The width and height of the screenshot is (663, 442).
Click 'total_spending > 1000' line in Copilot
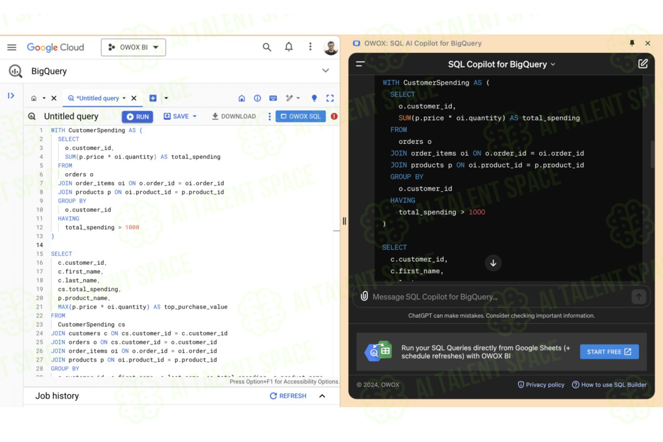[x=442, y=212]
